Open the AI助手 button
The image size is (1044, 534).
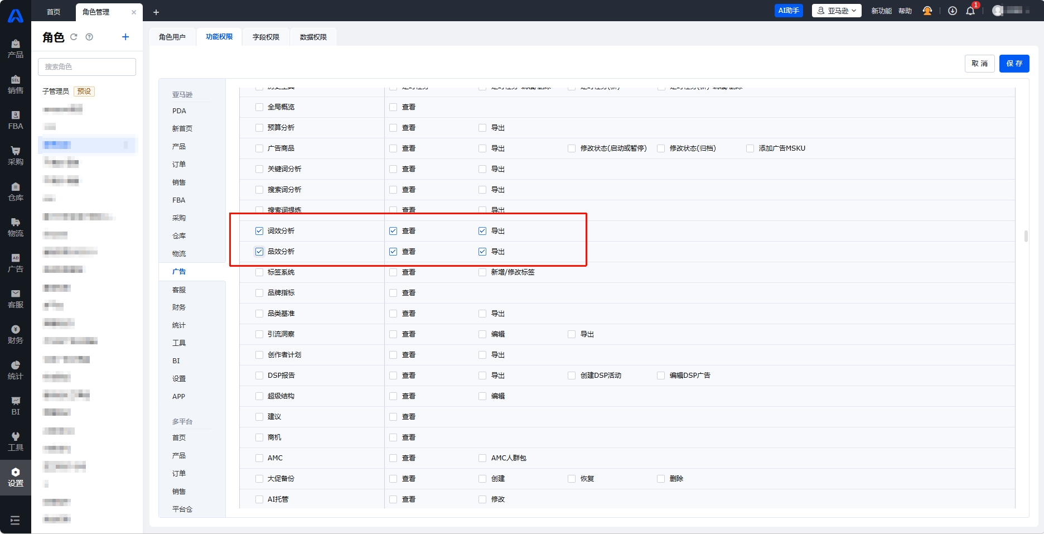pyautogui.click(x=789, y=11)
